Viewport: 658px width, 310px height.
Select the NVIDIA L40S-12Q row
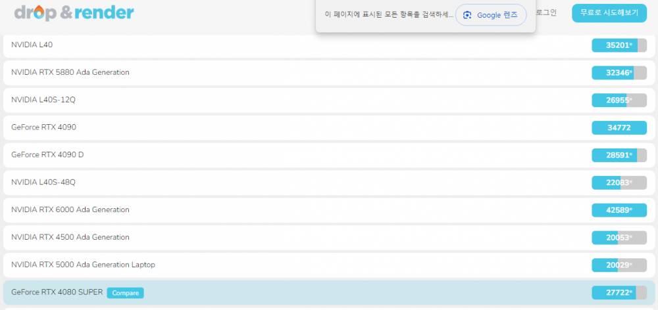click(x=329, y=100)
